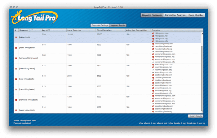Click the show adwords link
The image size is (217, 138).
(145, 123)
